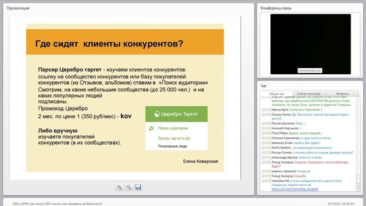The width and height of the screenshot is (366, 206).
Task: Switch to the Общий чат tab
Action: click(x=277, y=94)
